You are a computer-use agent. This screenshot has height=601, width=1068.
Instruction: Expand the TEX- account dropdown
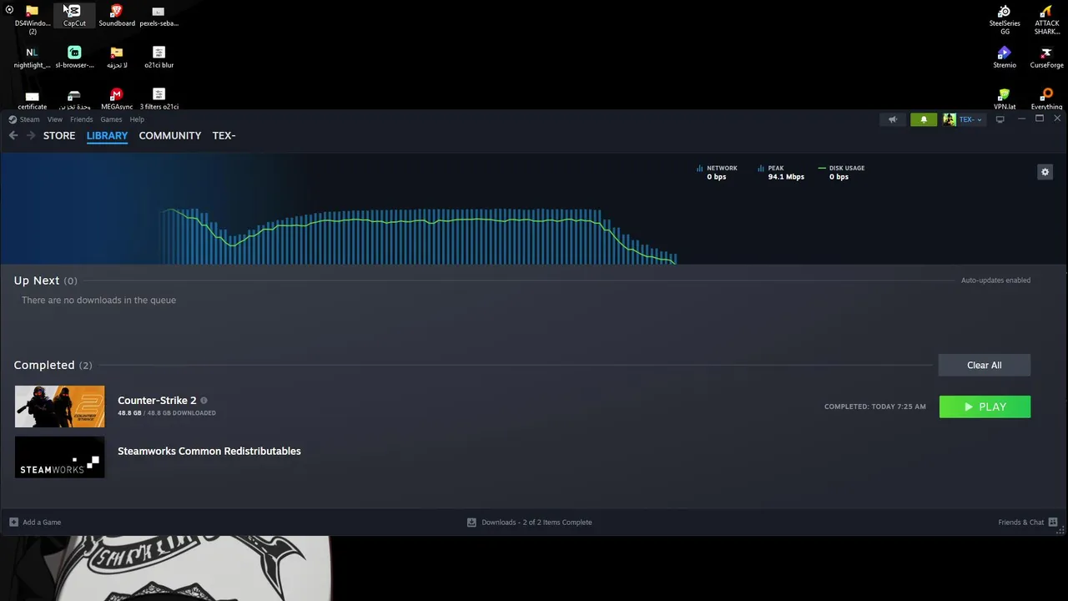(972, 119)
